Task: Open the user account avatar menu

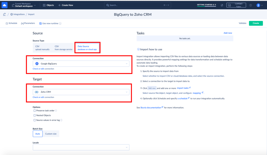Action: [258, 5]
